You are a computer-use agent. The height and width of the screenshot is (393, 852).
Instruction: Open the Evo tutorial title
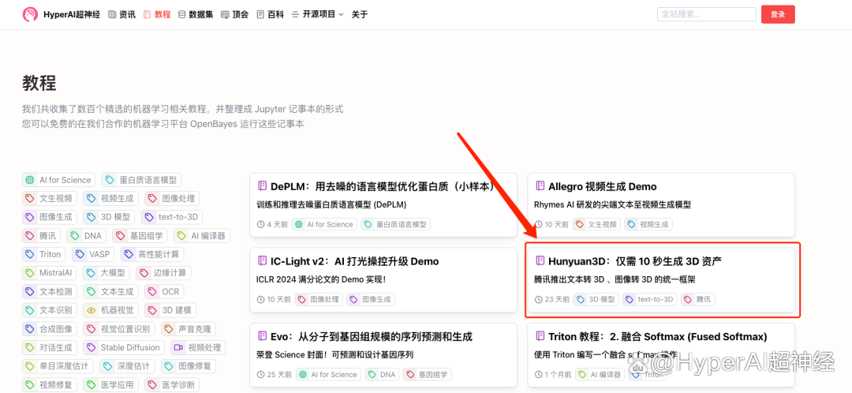[371, 336]
